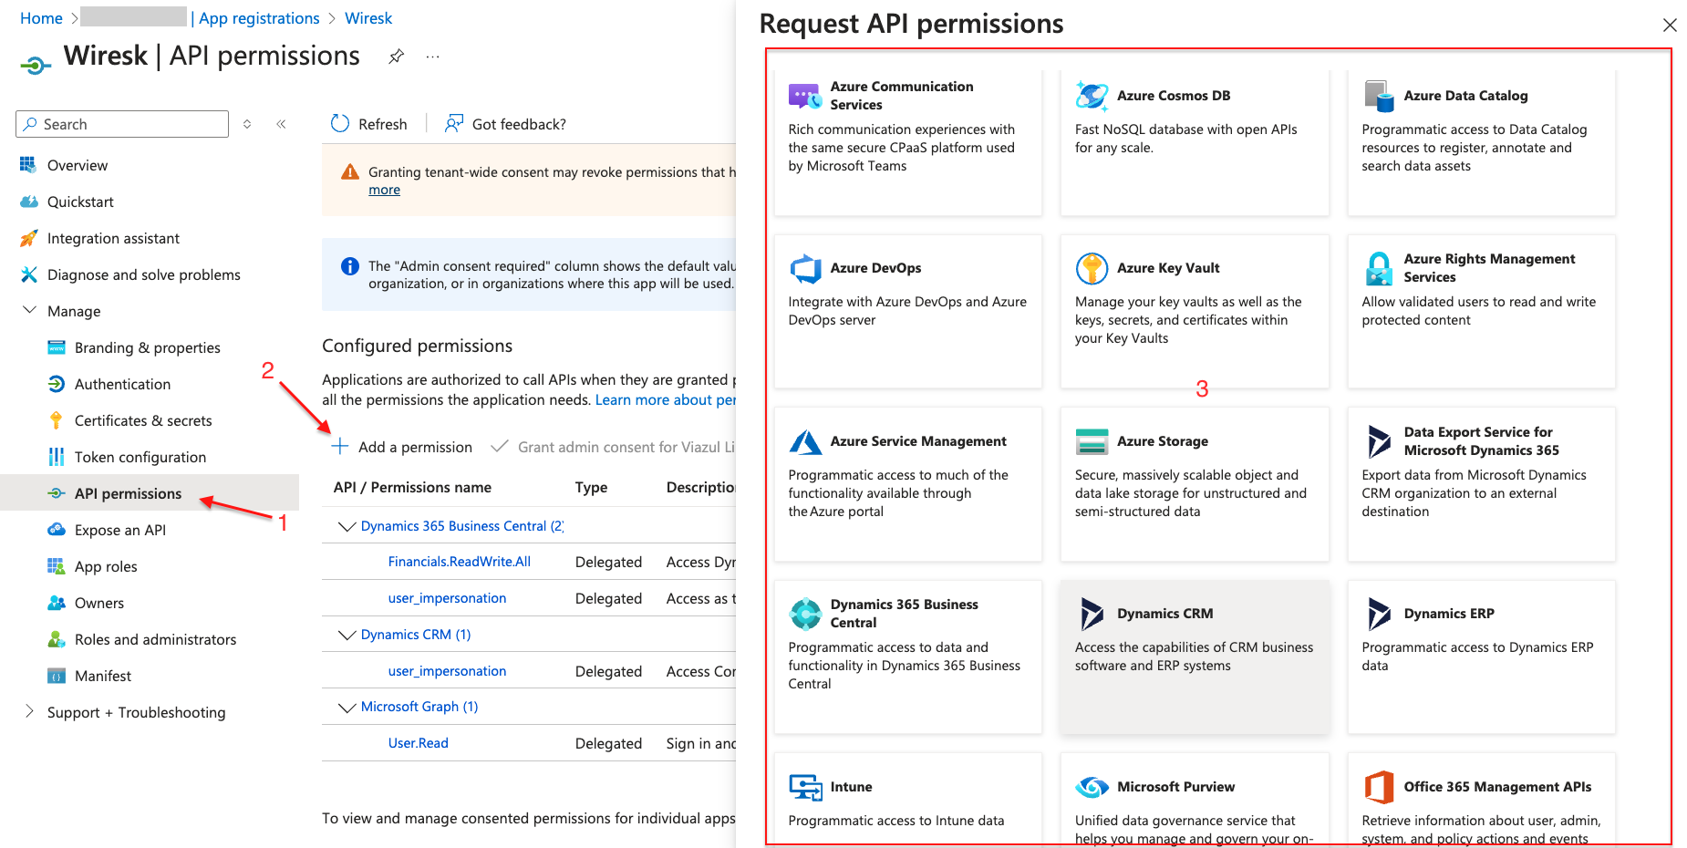The height and width of the screenshot is (848, 1687).
Task: Click the 'more' link in warning banner
Action: tap(384, 190)
